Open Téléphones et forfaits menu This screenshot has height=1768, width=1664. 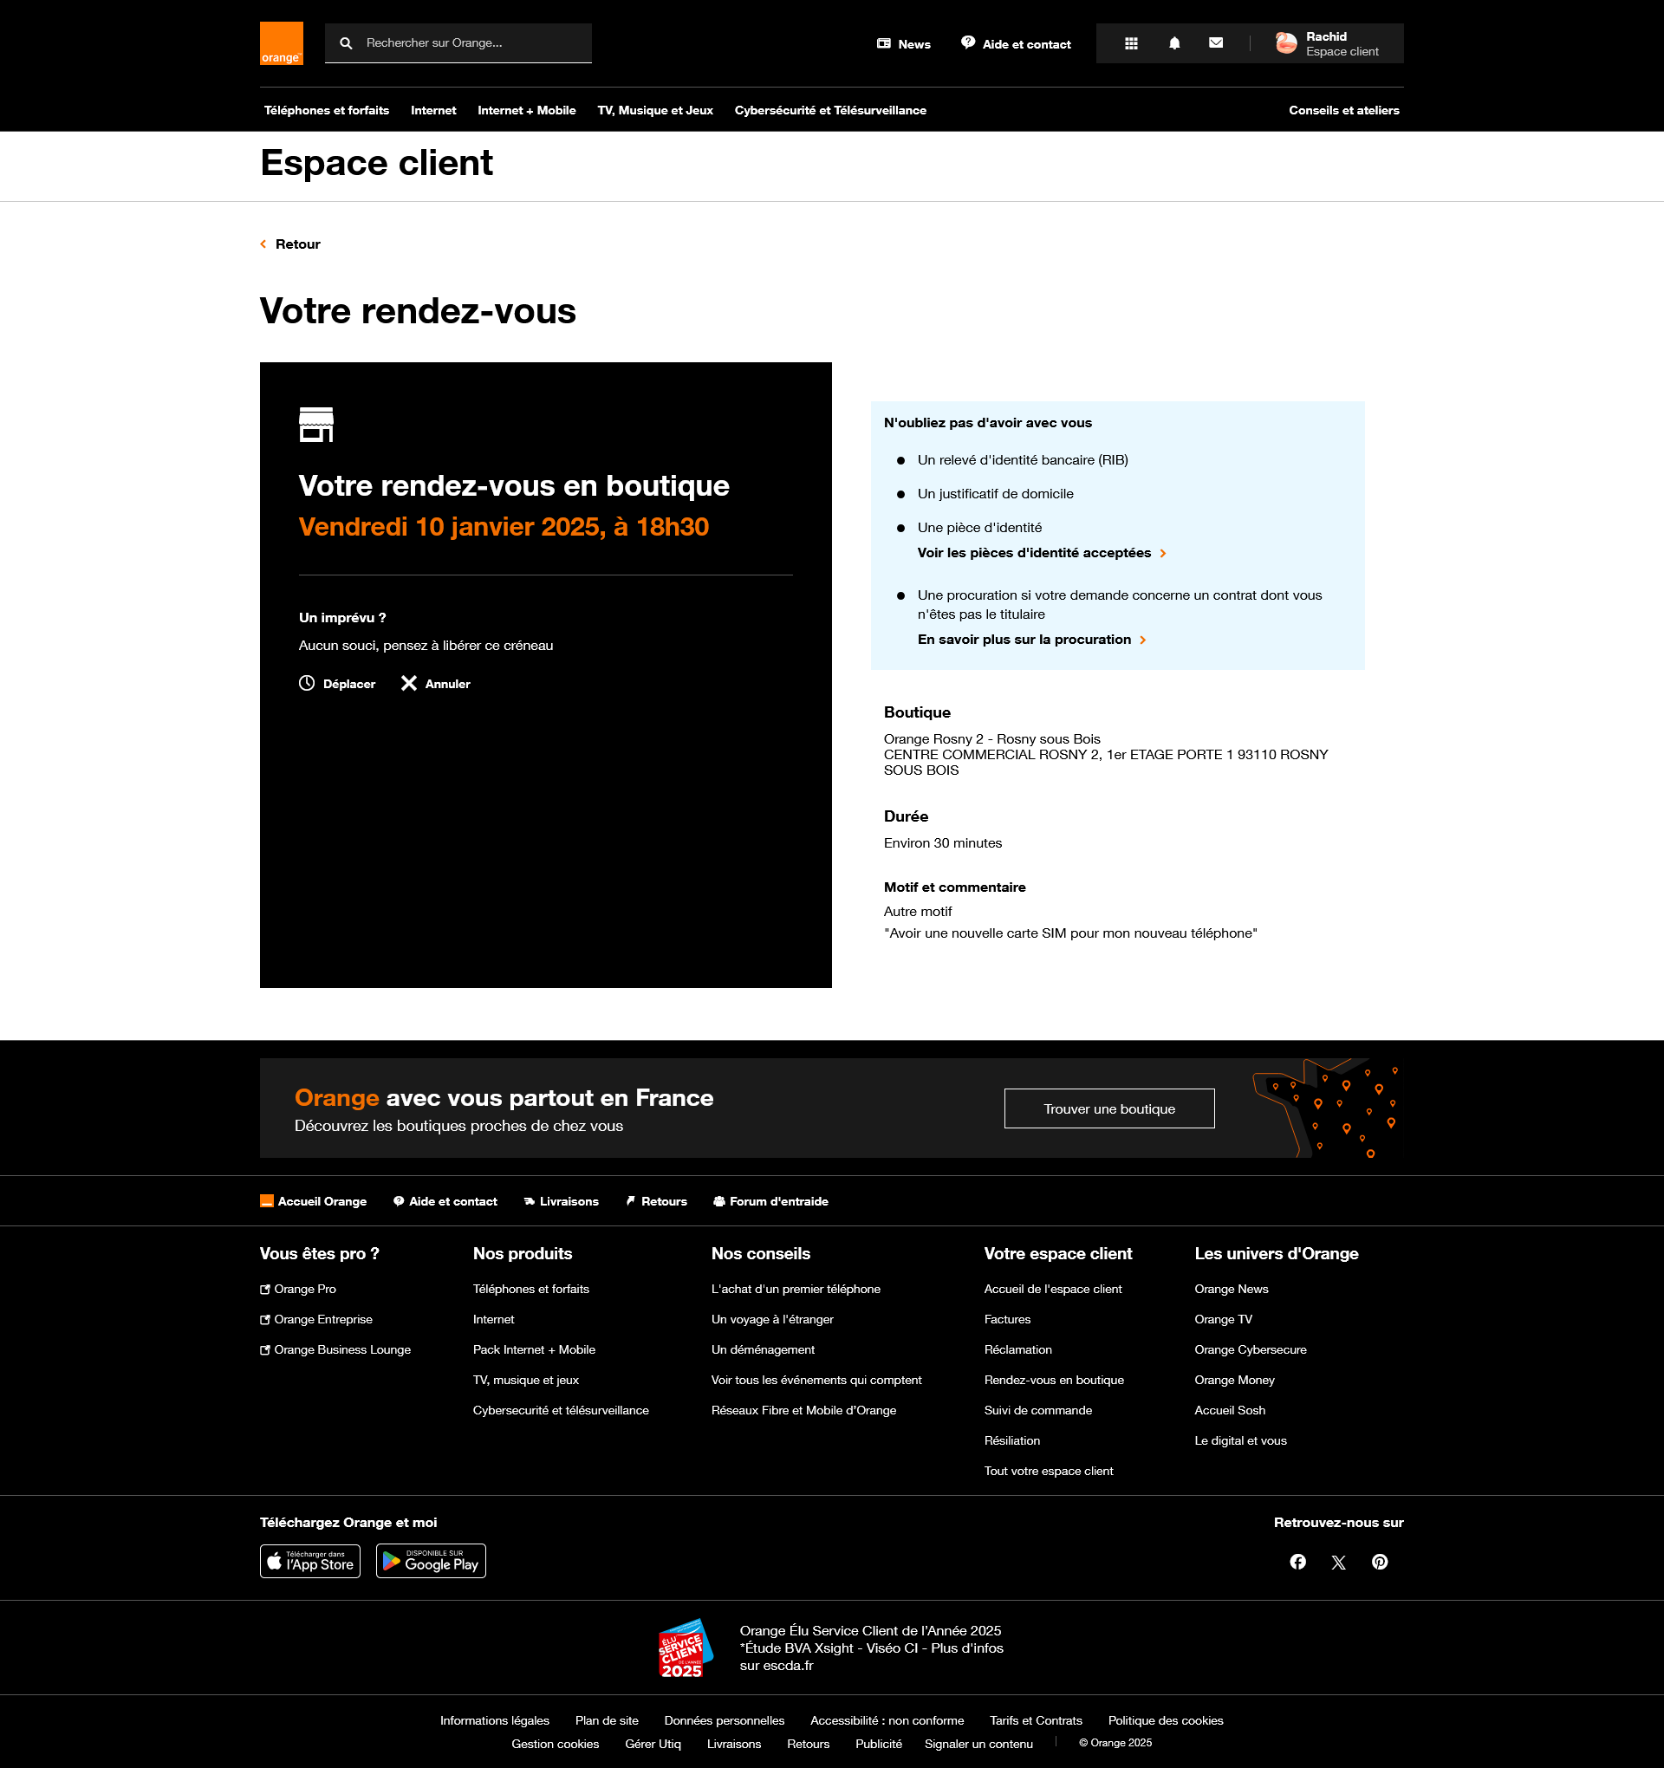tap(327, 110)
